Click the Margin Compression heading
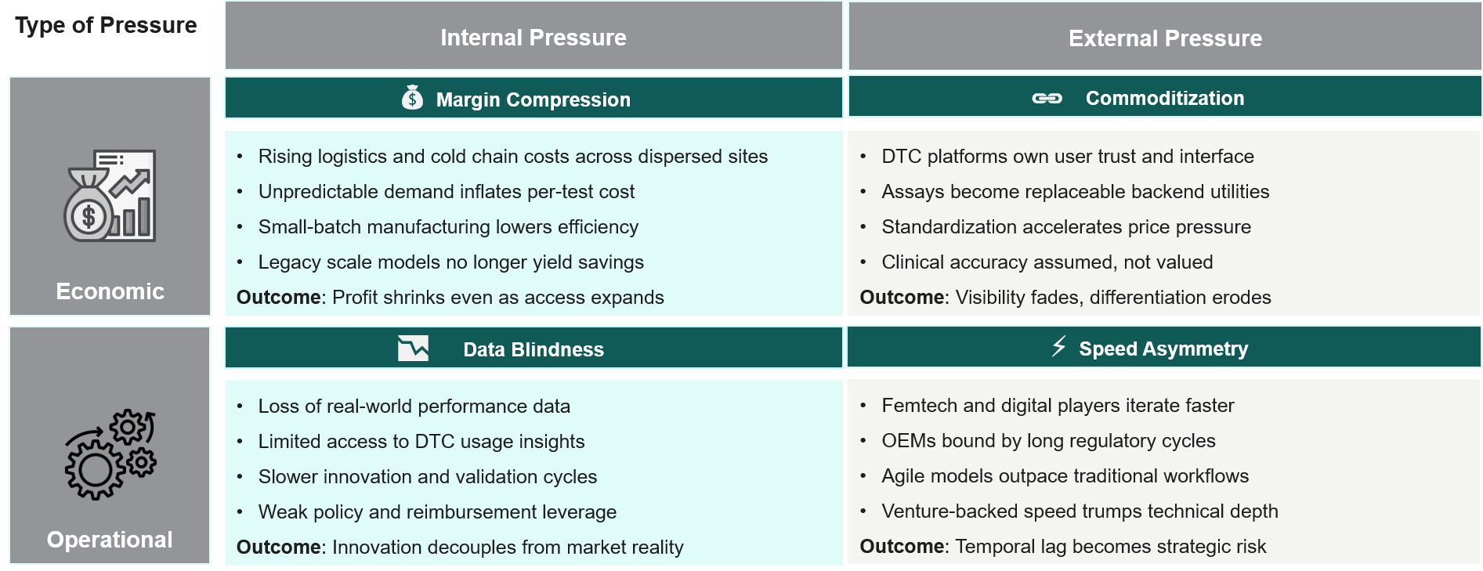Image resolution: width=1483 pixels, height=571 pixels. pyautogui.click(x=533, y=99)
